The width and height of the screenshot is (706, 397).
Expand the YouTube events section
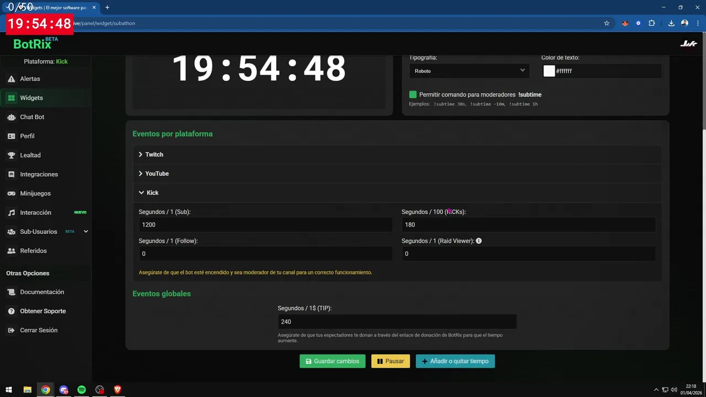tap(397, 174)
